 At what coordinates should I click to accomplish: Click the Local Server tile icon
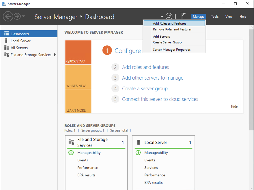tap(138, 142)
